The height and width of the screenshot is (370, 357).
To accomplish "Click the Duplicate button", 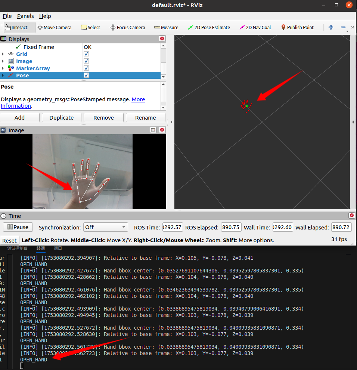I will 62,117.
